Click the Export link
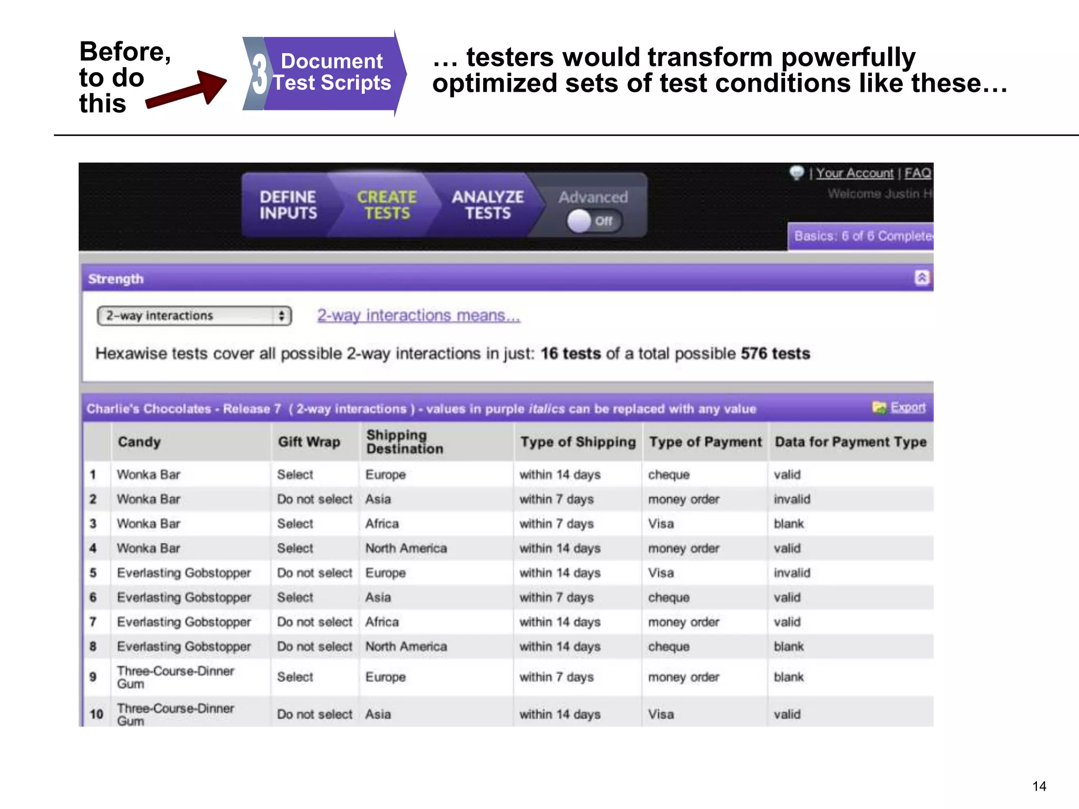The image size is (1079, 809). tap(908, 408)
